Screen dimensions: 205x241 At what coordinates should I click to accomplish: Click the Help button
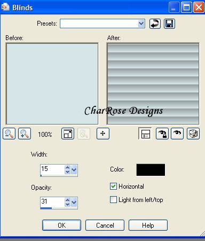[148, 226]
